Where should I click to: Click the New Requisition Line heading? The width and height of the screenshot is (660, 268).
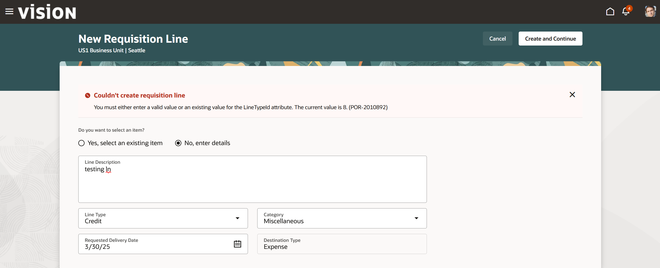pyautogui.click(x=133, y=39)
